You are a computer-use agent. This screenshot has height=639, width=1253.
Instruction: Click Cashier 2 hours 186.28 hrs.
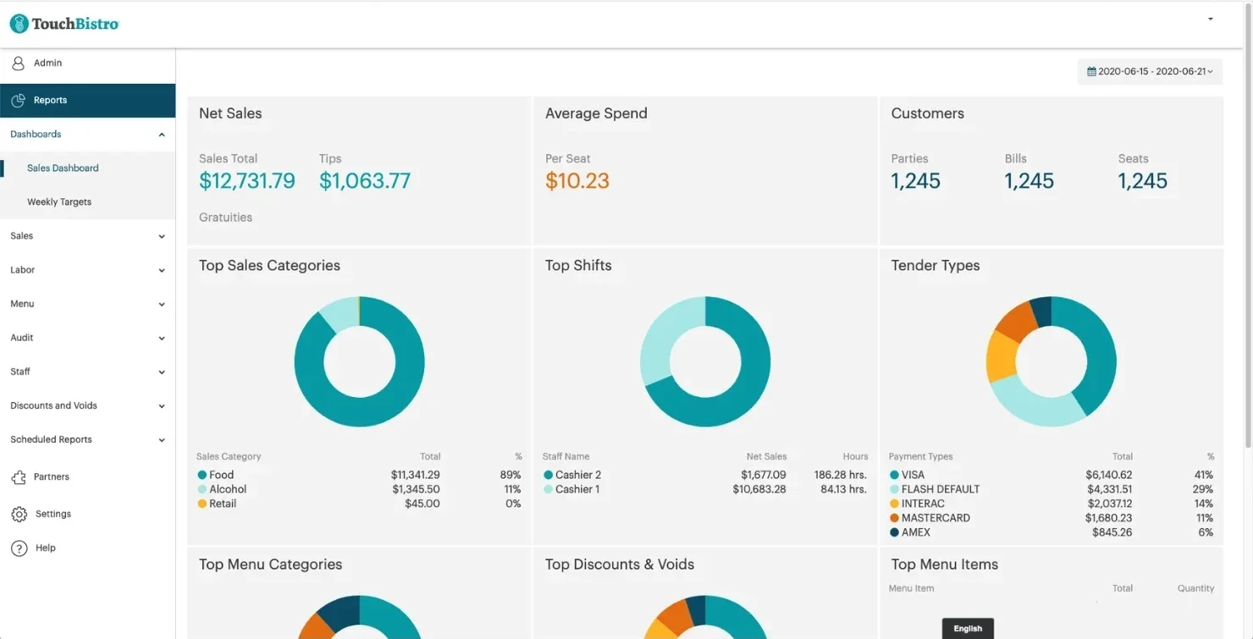tap(841, 476)
